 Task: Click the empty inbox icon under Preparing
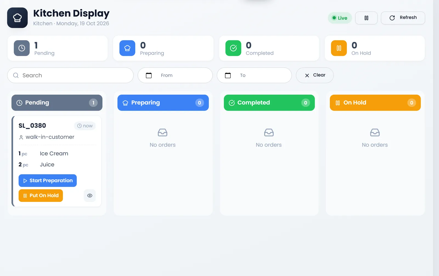click(x=162, y=133)
